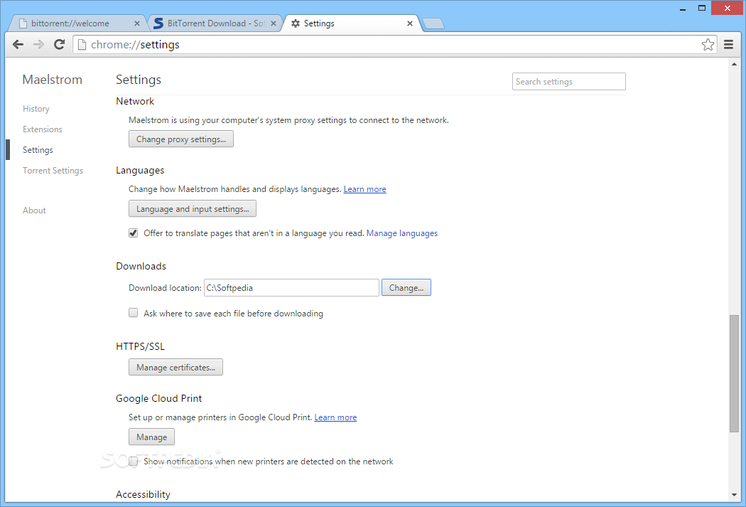Open Torrent Settings in the sidebar
The image size is (746, 507).
pyautogui.click(x=53, y=171)
